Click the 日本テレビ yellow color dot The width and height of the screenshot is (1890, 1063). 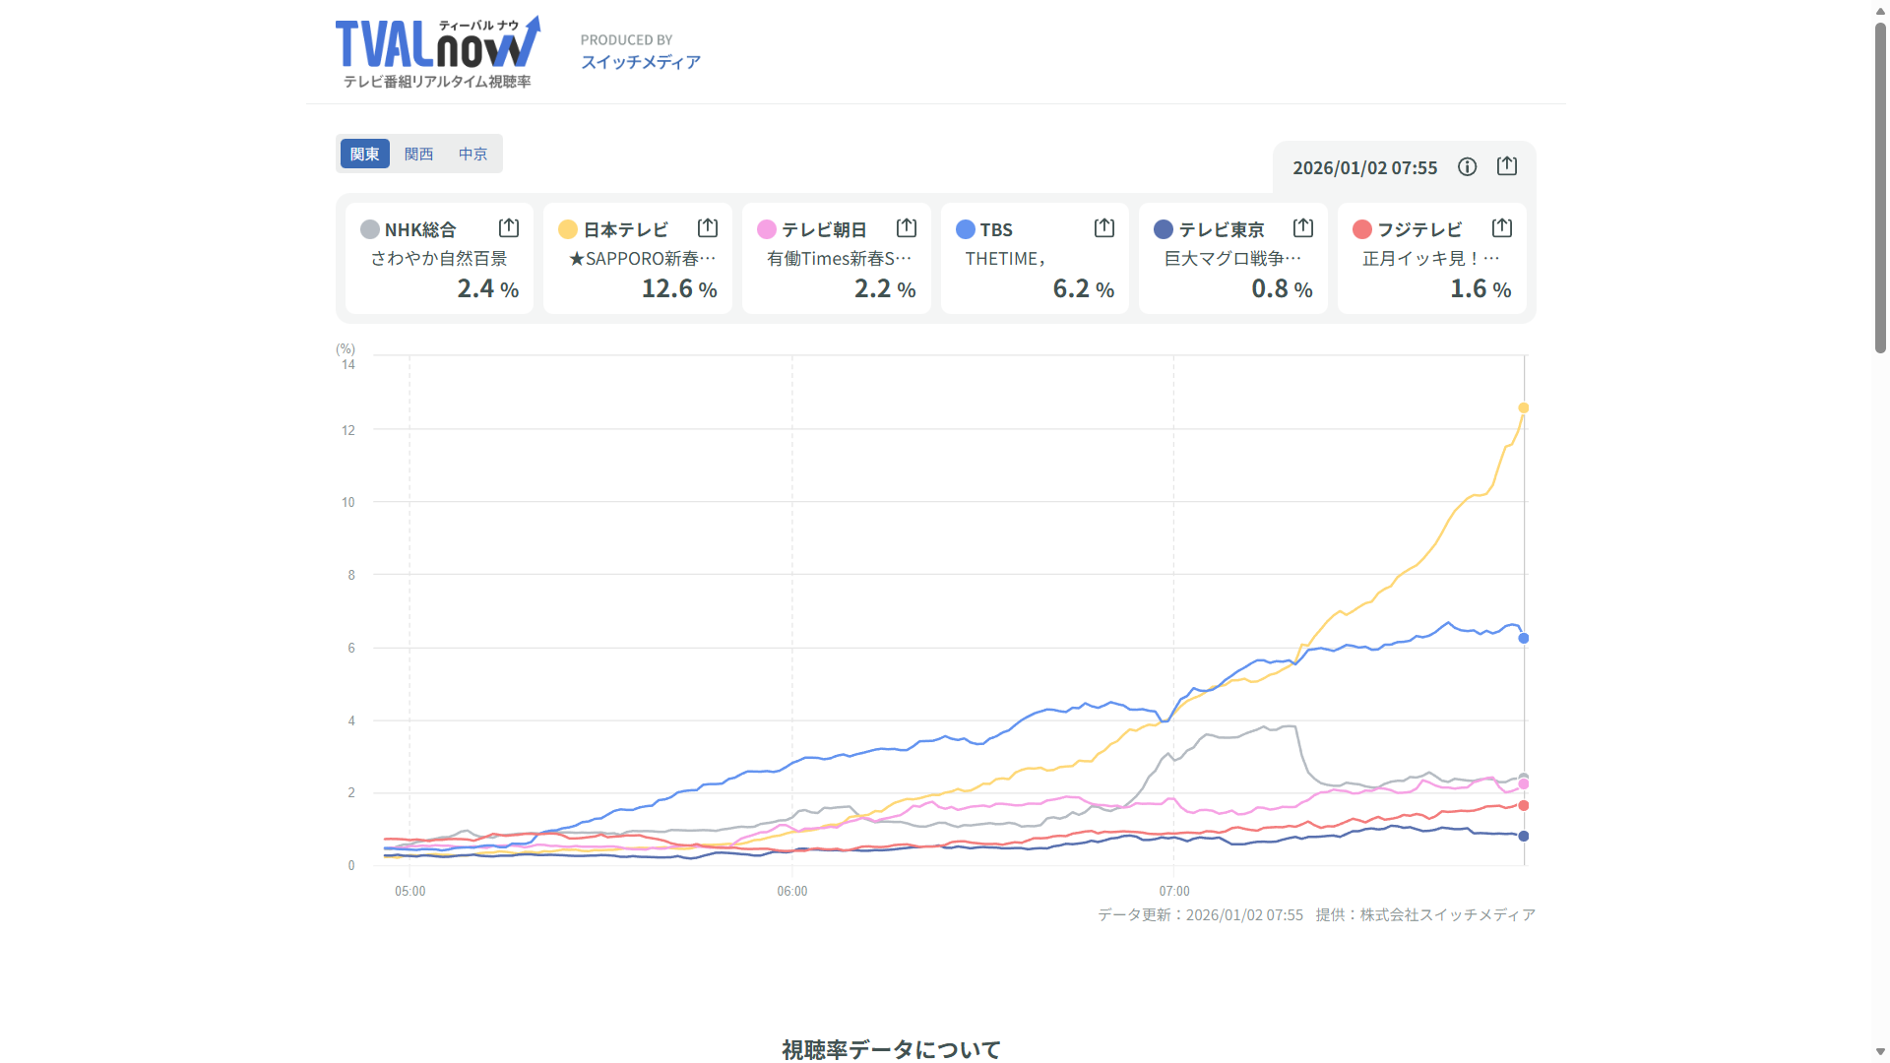click(x=568, y=229)
